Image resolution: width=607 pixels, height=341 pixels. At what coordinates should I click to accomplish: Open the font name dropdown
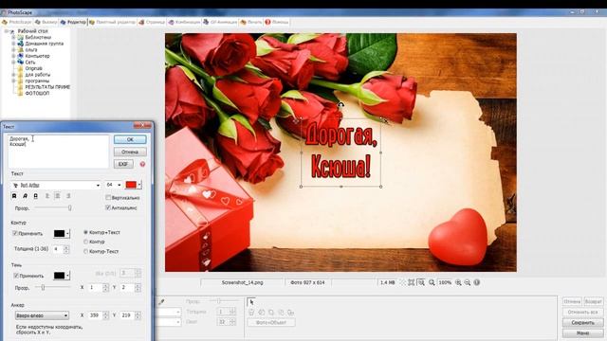pos(98,186)
